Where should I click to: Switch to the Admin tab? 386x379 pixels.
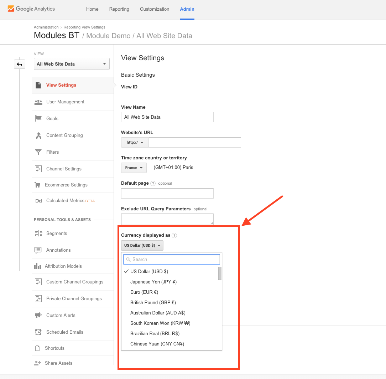[x=187, y=9]
